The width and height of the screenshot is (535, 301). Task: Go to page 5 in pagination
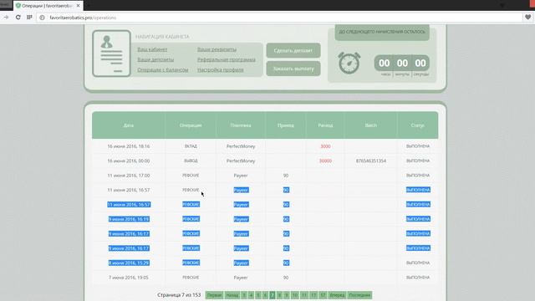point(258,295)
